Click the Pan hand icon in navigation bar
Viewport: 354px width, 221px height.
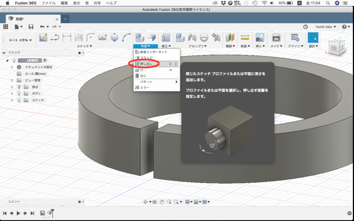[162, 202]
